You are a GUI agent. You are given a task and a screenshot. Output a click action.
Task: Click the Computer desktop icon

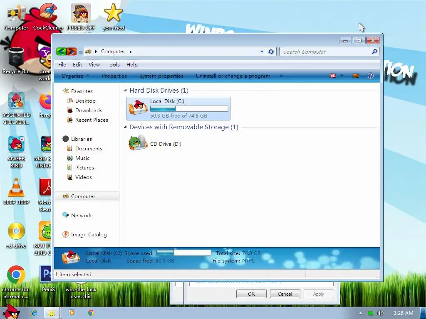click(16, 17)
